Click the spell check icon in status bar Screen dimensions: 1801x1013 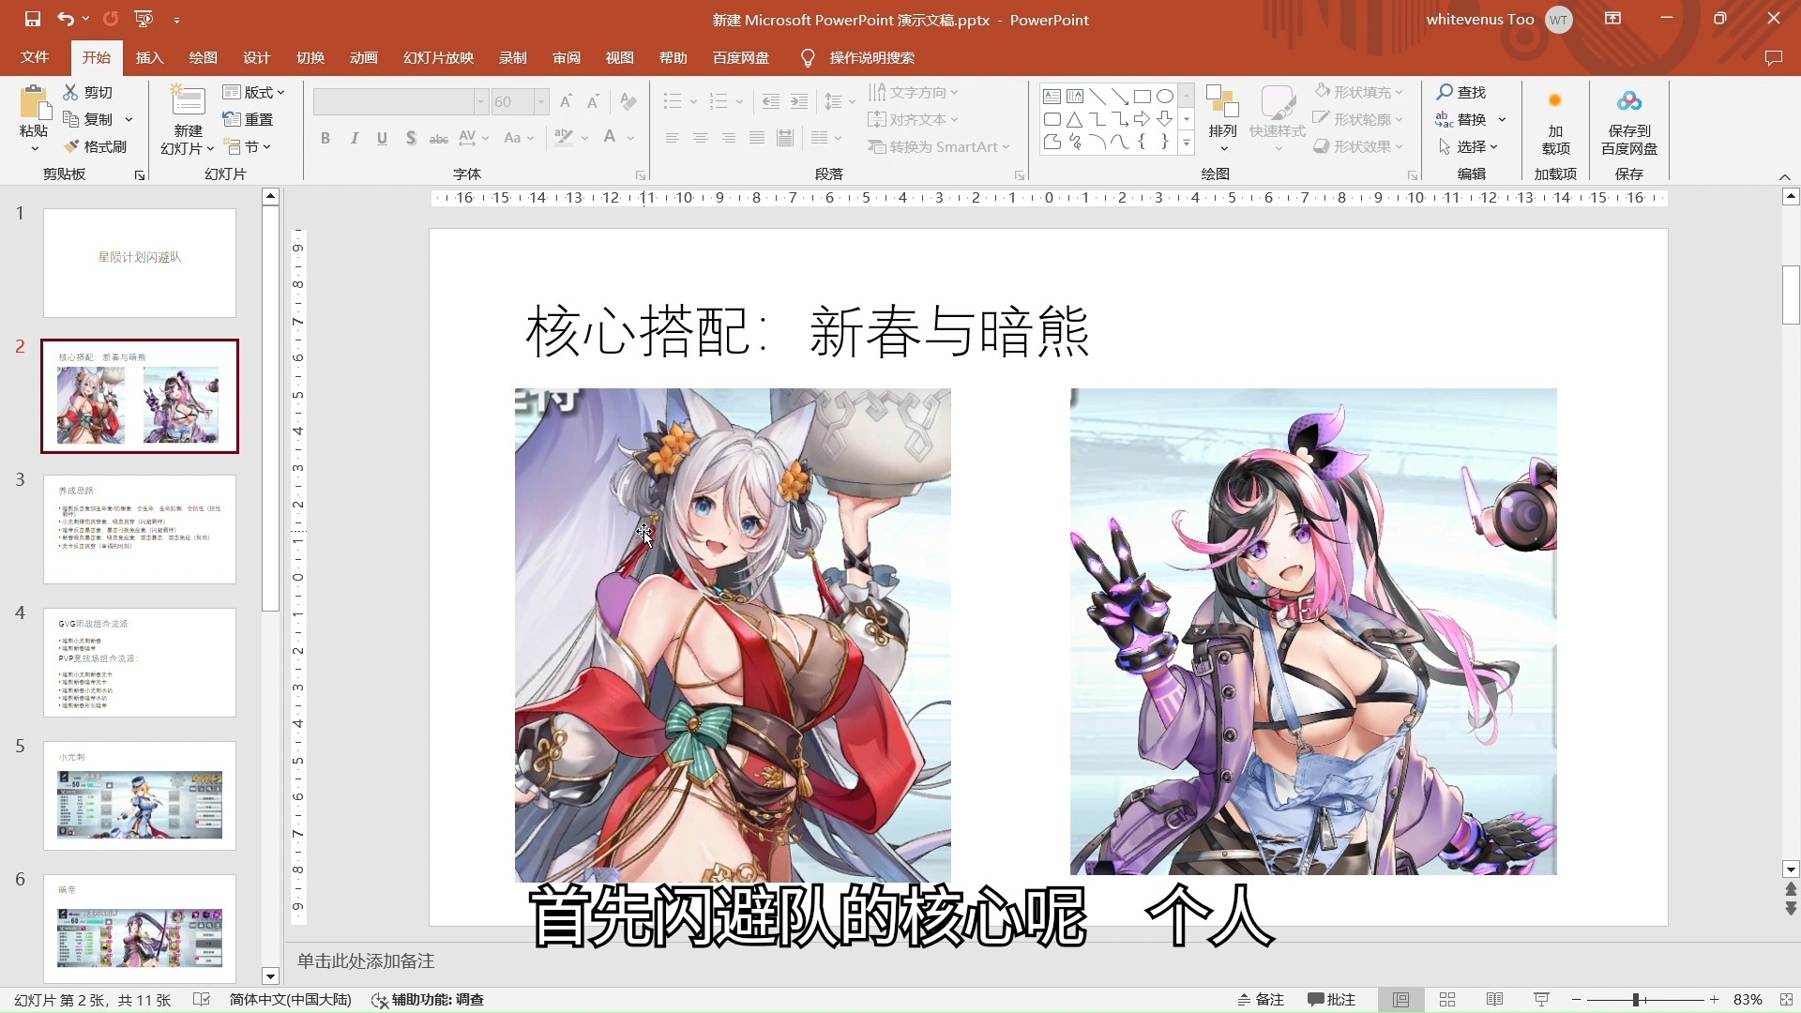pyautogui.click(x=202, y=1000)
